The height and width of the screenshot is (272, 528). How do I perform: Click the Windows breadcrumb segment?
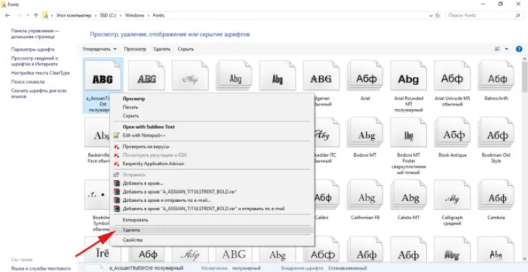[135, 16]
